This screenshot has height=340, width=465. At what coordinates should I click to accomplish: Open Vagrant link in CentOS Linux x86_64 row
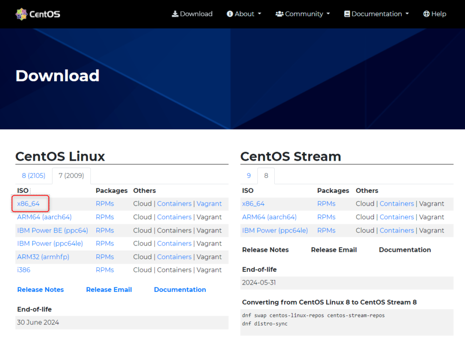pyautogui.click(x=209, y=204)
